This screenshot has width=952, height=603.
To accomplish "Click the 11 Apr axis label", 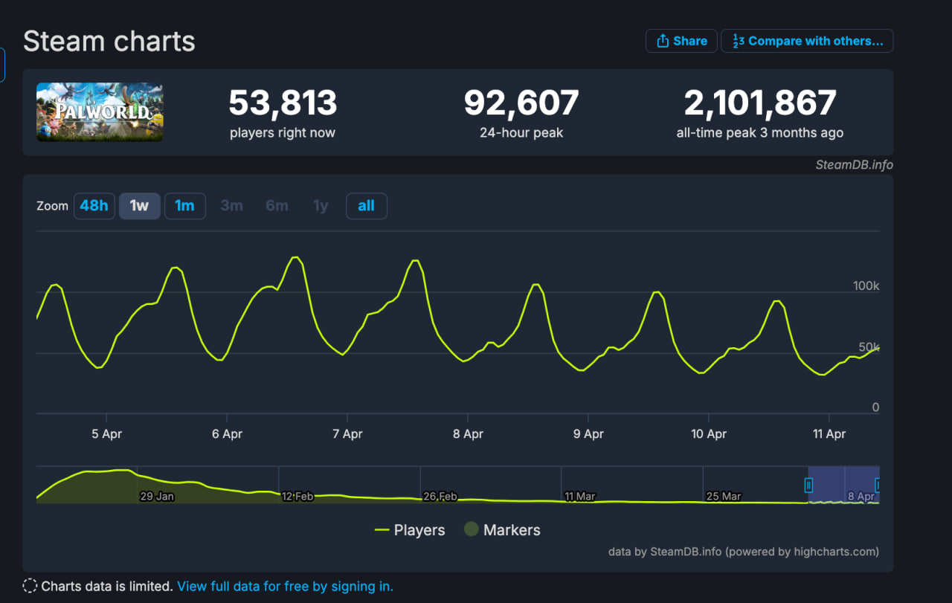I will pos(829,434).
